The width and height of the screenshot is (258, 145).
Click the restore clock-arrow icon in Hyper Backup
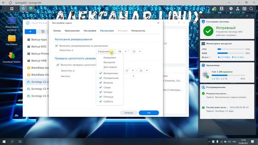click(x=43, y=31)
